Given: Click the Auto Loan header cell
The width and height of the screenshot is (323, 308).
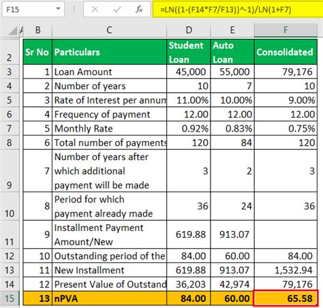Looking at the screenshot, I should [x=232, y=52].
